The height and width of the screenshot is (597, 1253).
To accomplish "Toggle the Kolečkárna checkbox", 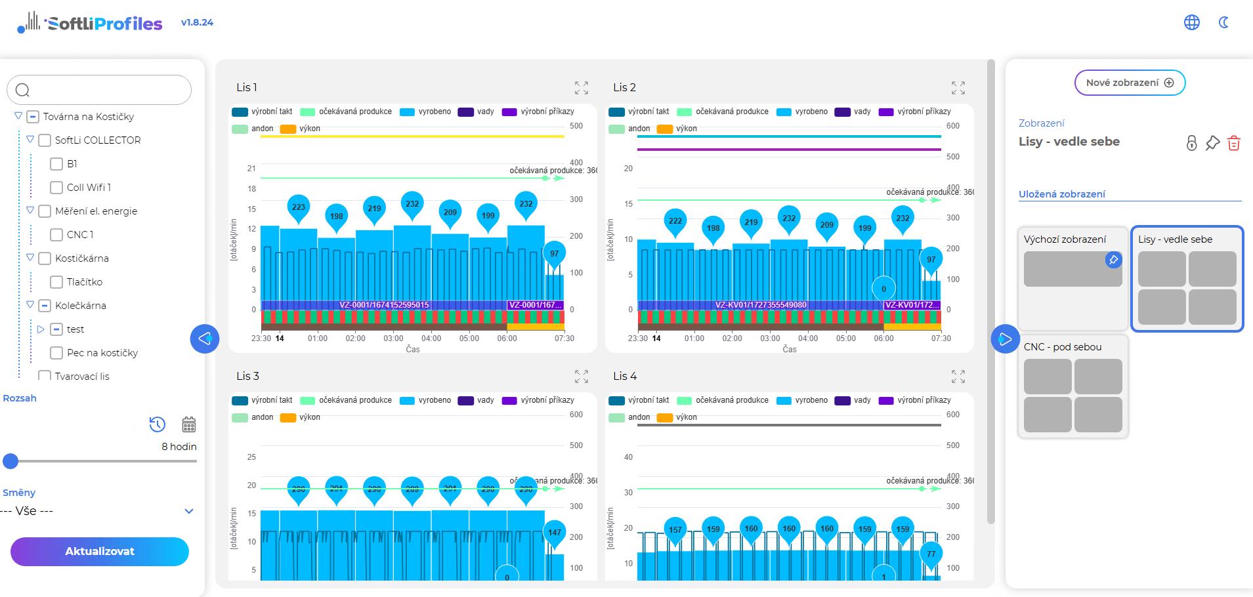I will [45, 306].
